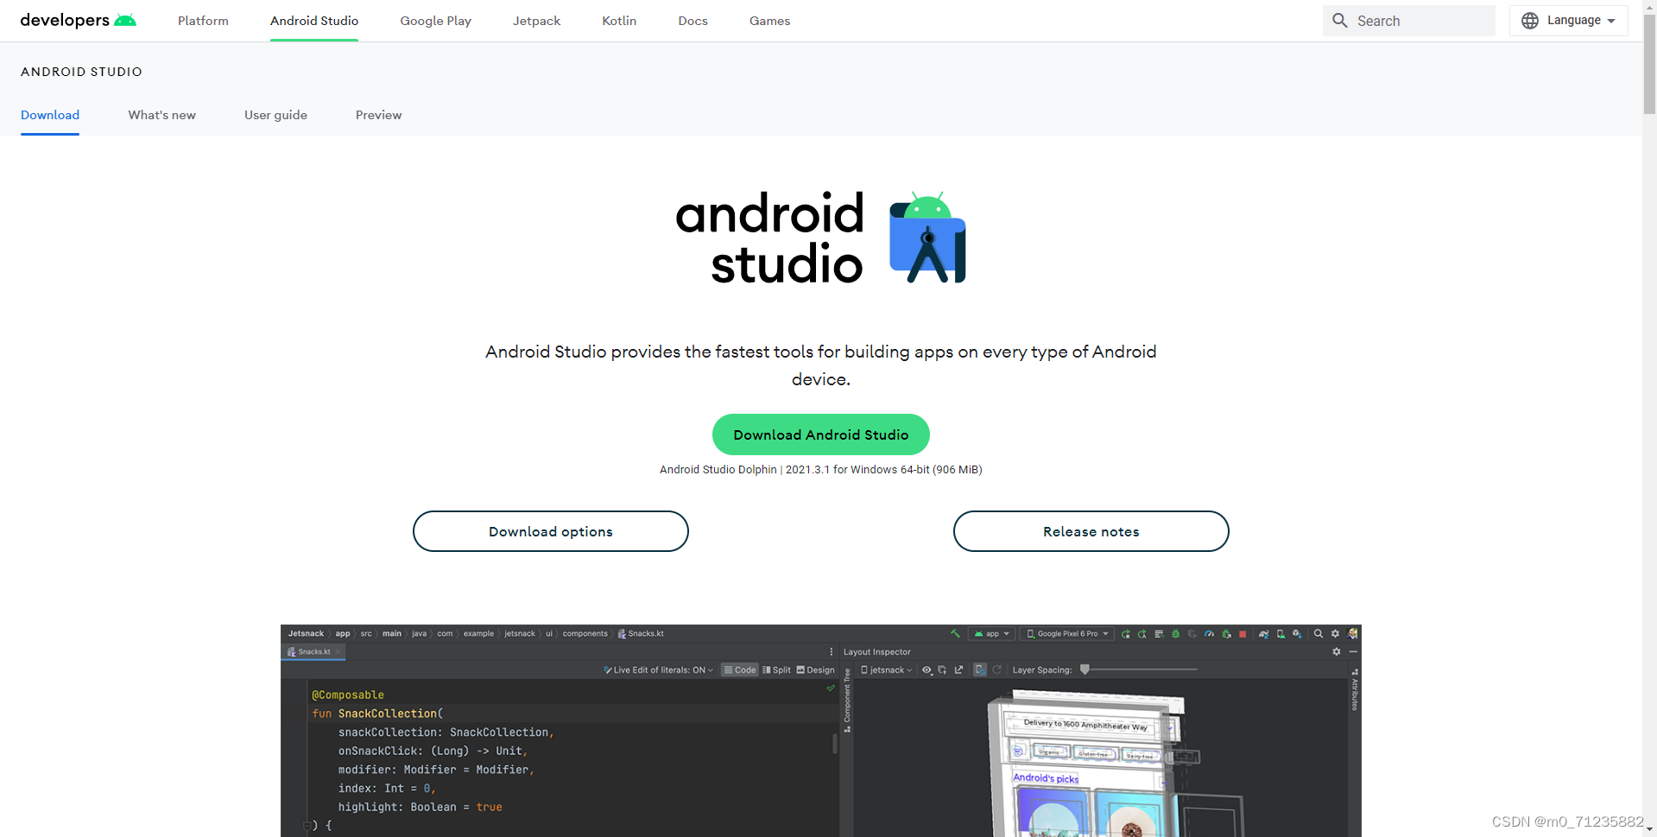Click the Device Manager phone icon
This screenshot has height=837, width=1657.
point(1281,633)
